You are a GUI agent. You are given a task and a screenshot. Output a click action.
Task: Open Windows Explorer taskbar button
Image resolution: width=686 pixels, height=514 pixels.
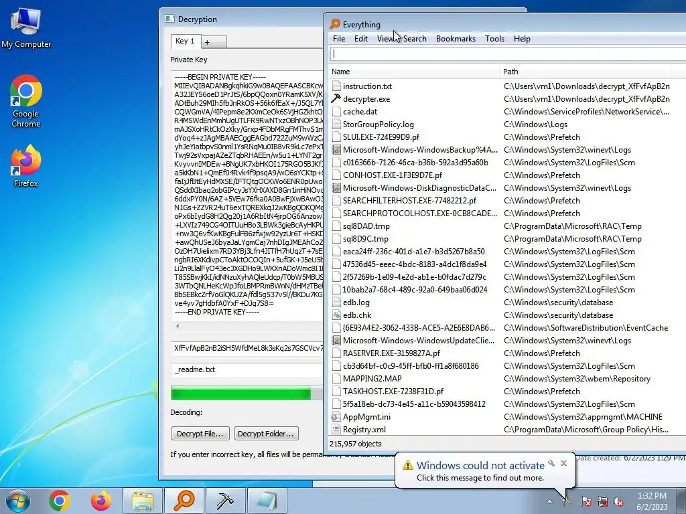(x=143, y=501)
